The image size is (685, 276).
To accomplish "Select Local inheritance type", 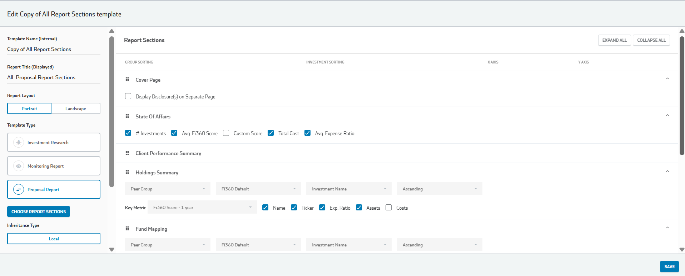I will [54, 239].
